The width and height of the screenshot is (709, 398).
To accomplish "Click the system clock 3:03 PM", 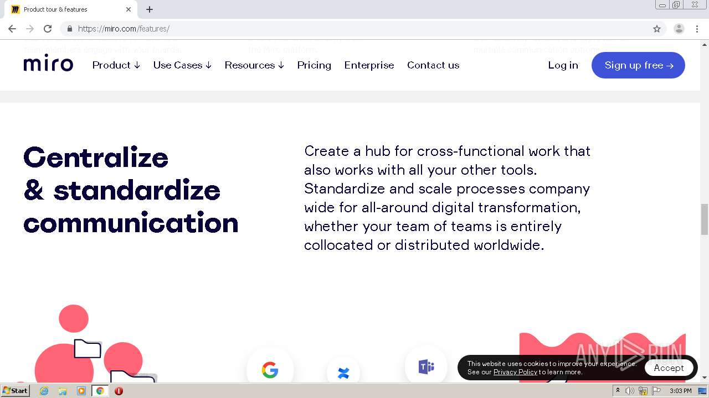I will (x=680, y=391).
